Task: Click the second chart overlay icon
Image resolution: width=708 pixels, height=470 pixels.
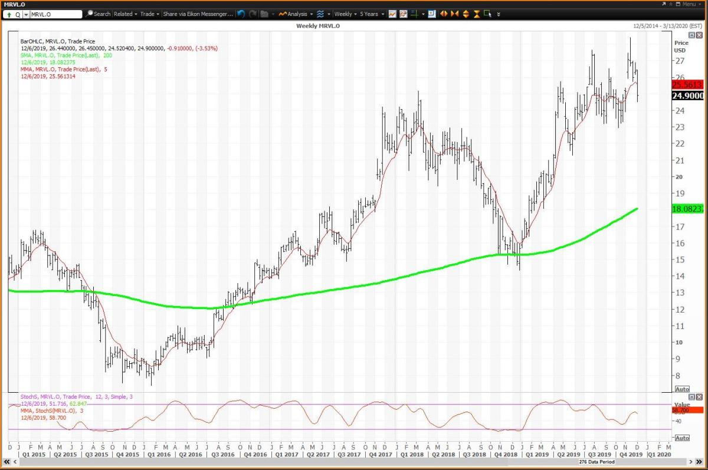Action: [404, 14]
